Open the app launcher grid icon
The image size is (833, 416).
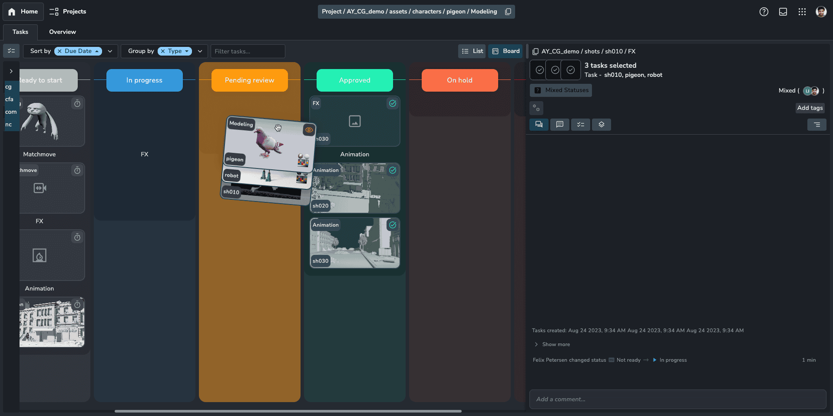pyautogui.click(x=802, y=12)
